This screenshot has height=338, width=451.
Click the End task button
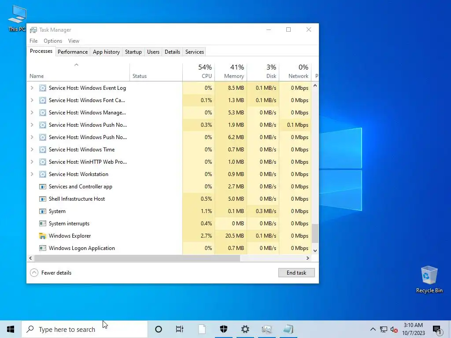[296, 273]
